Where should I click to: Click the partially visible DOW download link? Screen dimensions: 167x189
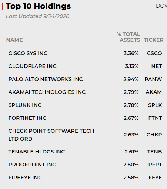point(161,6)
